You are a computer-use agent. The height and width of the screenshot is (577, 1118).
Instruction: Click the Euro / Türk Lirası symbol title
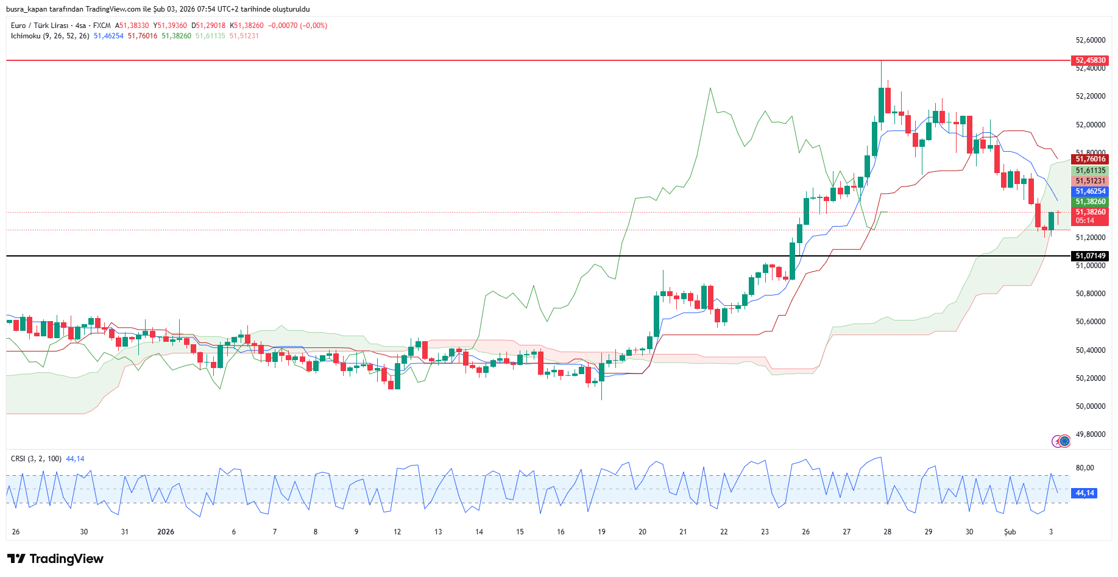pos(40,26)
